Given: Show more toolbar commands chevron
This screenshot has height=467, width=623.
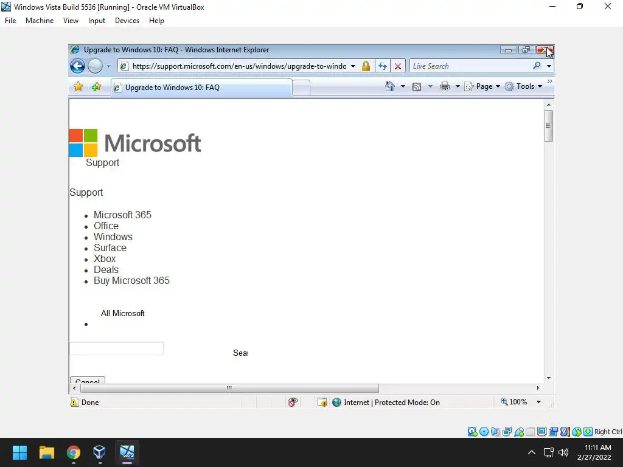Looking at the screenshot, I should [549, 81].
